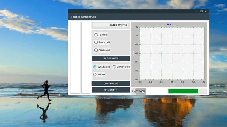Viewport: 227px width, 127px height.
Task: Click the СОРТУВАТИ button
Action: point(111,84)
